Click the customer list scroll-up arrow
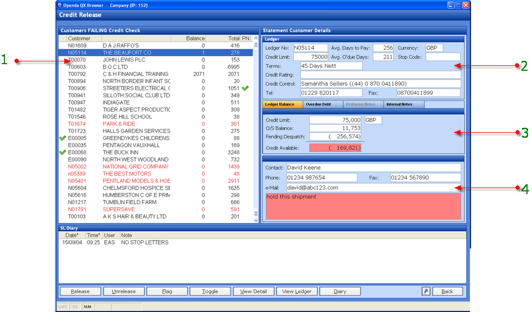Screen dimensions: 532x312 (x=256, y=38)
